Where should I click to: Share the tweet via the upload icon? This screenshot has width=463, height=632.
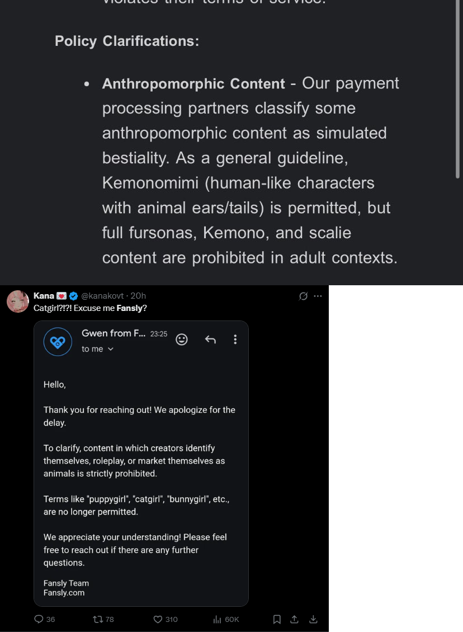coord(295,619)
